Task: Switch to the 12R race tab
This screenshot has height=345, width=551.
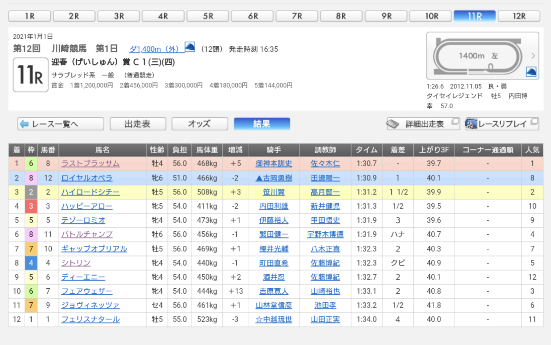Action: tap(519, 16)
